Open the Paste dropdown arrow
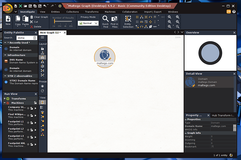Screen dimensions: 241x160 coord(25,26)
